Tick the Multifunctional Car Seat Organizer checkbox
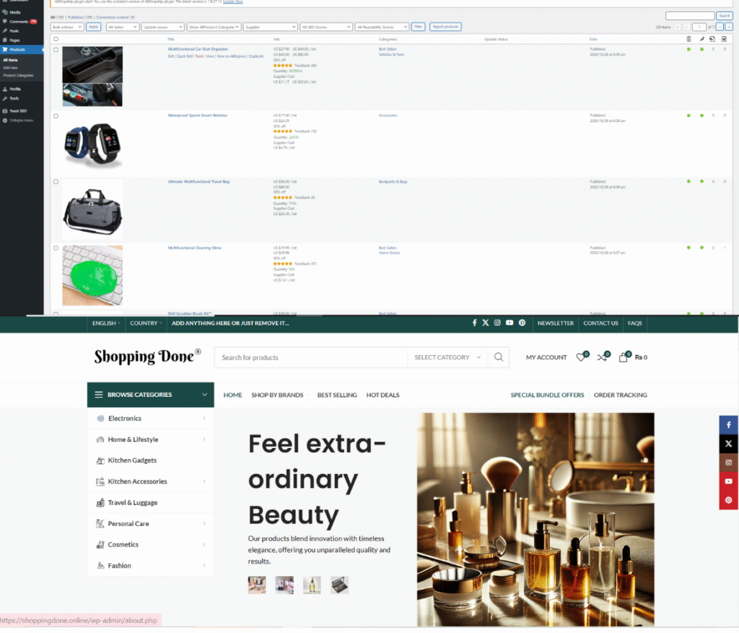The width and height of the screenshot is (739, 633). pos(56,50)
